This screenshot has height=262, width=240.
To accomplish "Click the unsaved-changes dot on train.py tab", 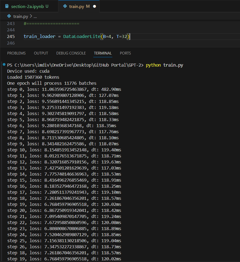I will (94, 6).
